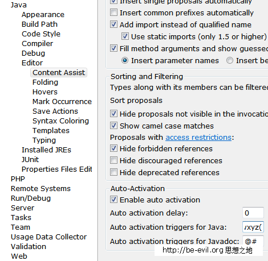This screenshot has height=261, width=268.
Task: Open the access restrictions link
Action: pos(198,137)
